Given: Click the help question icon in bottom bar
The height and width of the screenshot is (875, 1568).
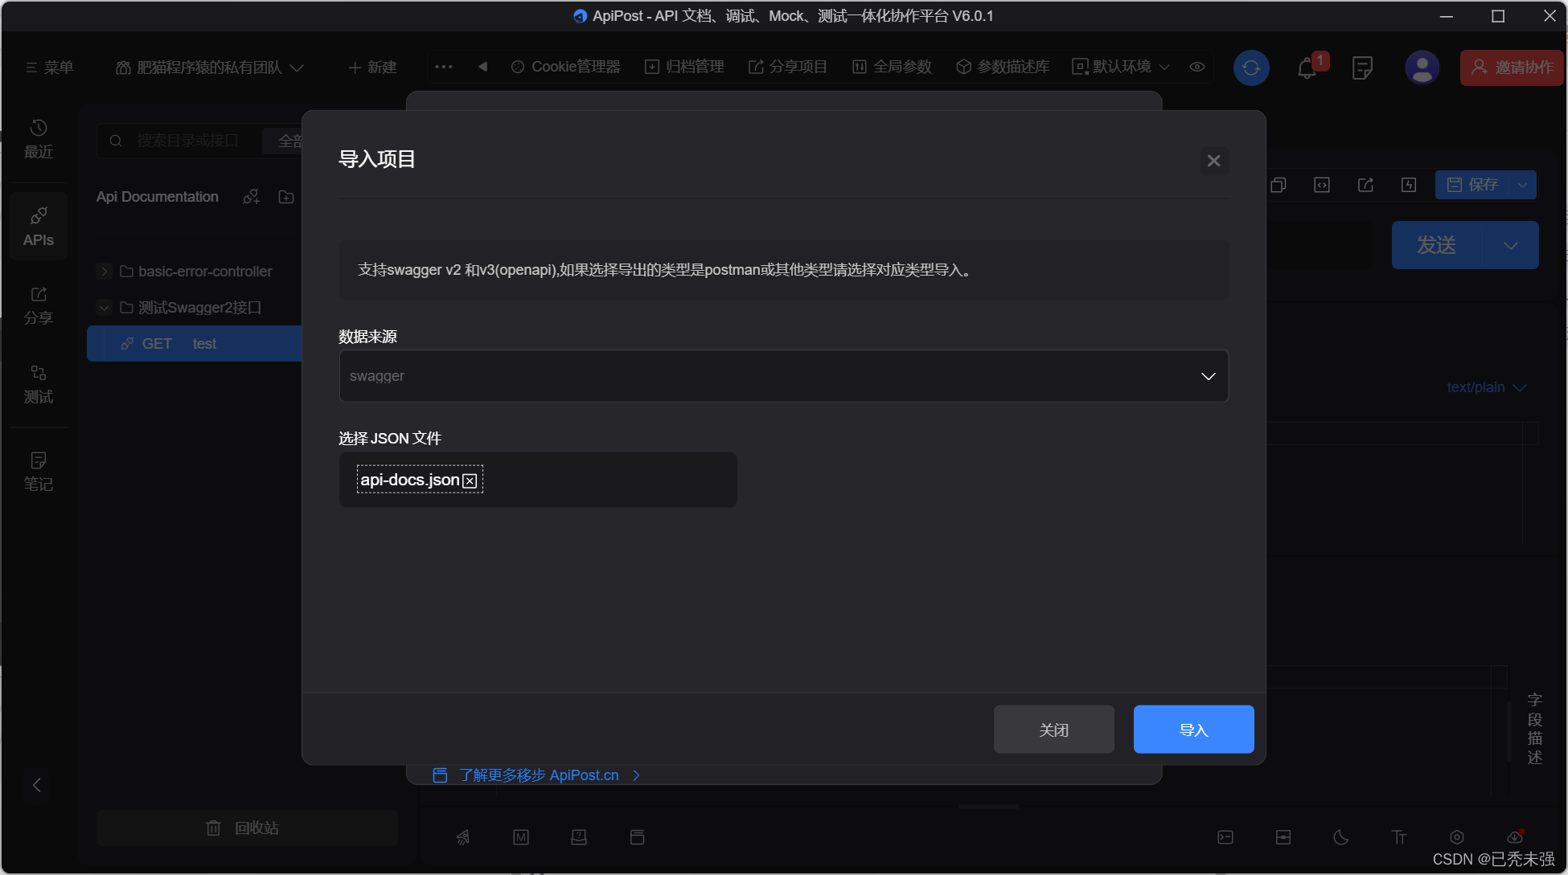Looking at the screenshot, I should pyautogui.click(x=579, y=837).
